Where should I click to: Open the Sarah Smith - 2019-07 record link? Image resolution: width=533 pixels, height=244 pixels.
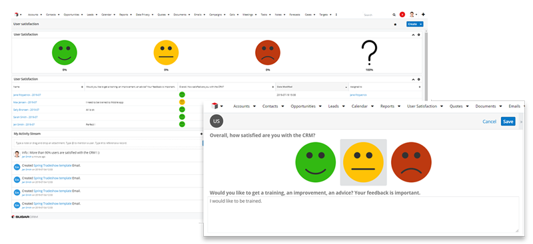pyautogui.click(x=26, y=117)
